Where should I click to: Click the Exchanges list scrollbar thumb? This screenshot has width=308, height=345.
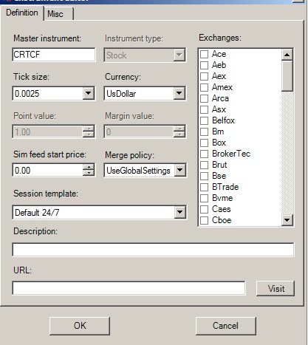click(287, 76)
